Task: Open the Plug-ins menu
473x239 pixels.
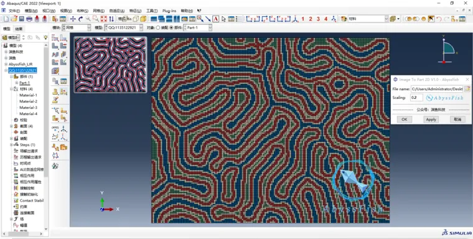Action: tap(169, 11)
